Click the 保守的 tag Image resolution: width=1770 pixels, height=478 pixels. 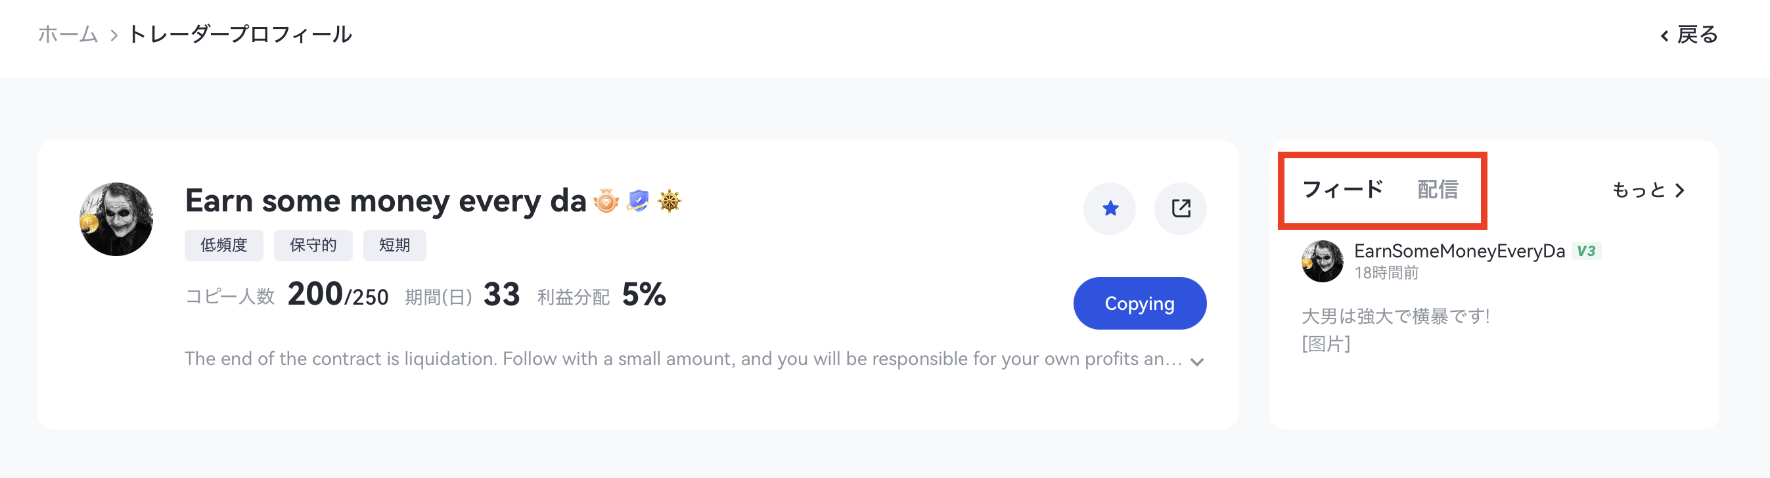313,245
